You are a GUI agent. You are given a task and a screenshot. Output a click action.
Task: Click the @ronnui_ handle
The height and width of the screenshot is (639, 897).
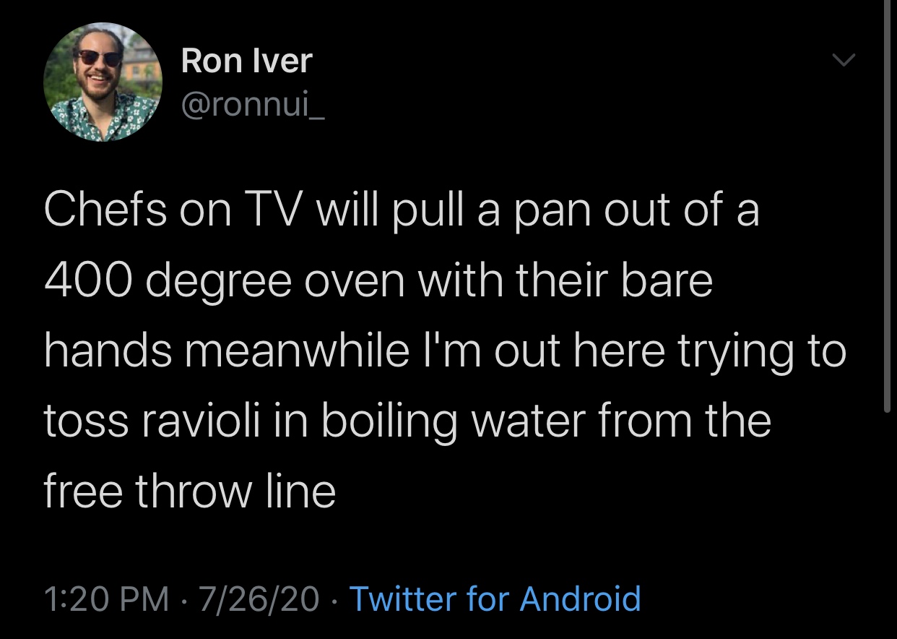[x=253, y=107]
